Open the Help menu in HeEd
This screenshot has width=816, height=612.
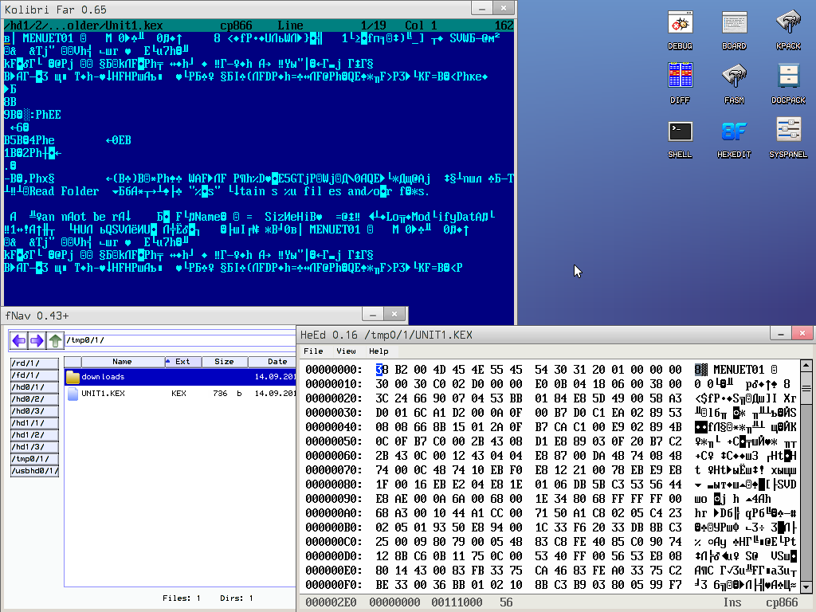point(379,351)
